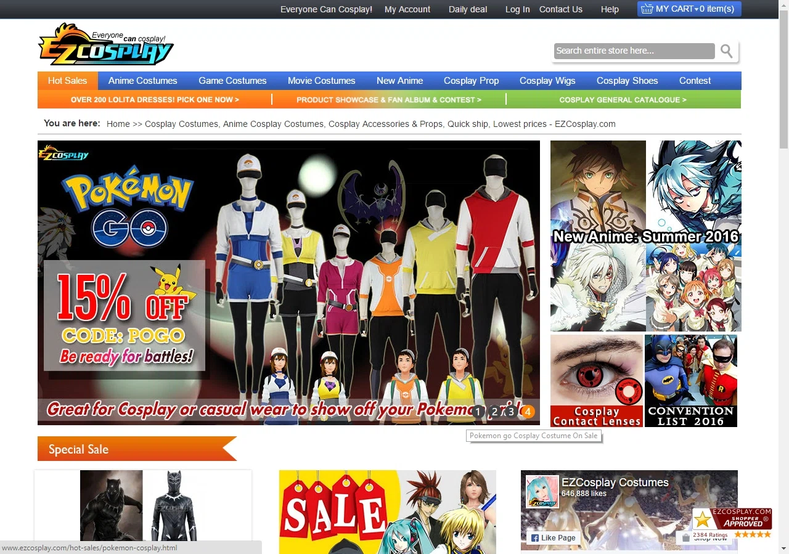Click EZCosplay Costumes Facebook page title
The image size is (789, 554).
615,483
